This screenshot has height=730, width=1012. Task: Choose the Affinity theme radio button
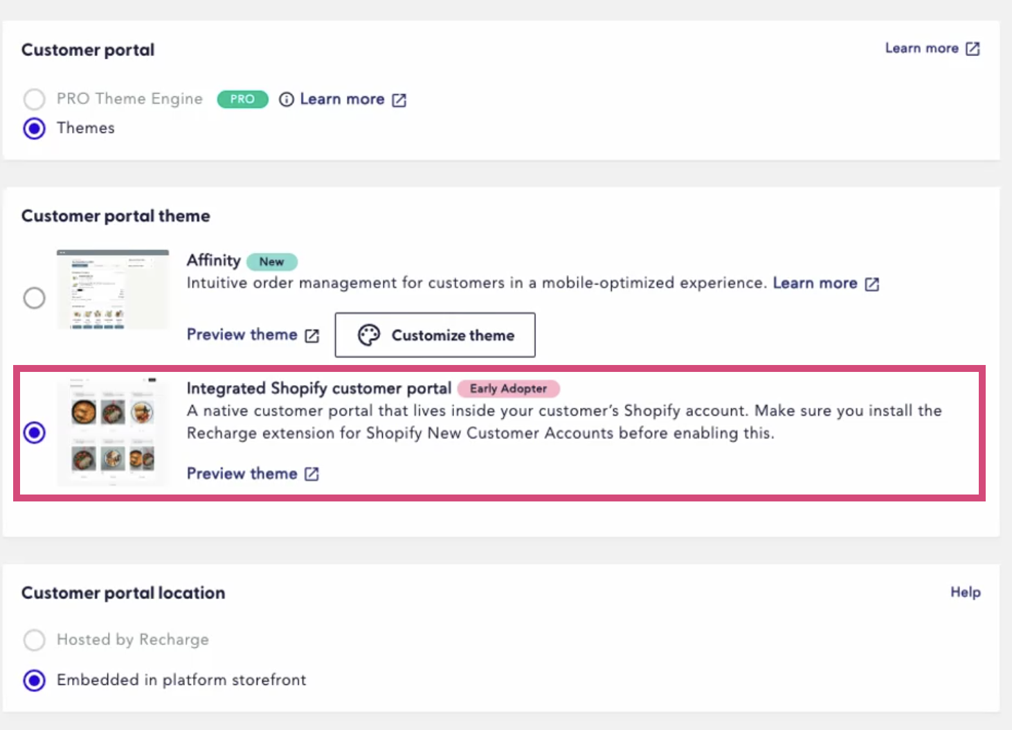click(34, 298)
